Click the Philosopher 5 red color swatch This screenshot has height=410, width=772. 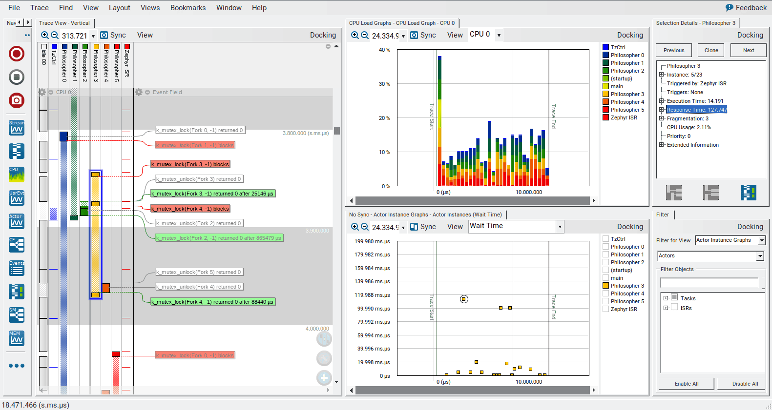tap(605, 110)
